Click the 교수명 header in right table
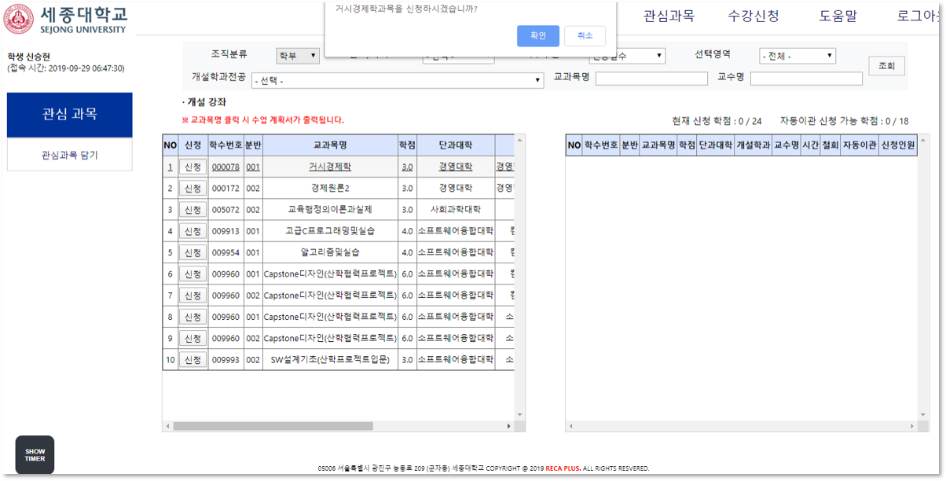946x481 pixels. pos(786,145)
